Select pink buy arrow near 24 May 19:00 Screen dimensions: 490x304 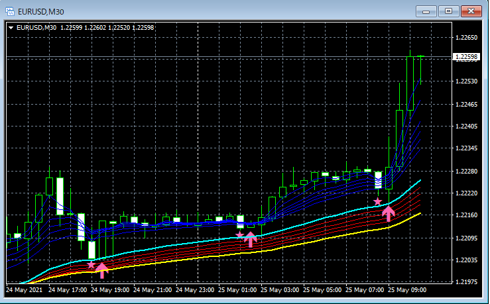[102, 270]
